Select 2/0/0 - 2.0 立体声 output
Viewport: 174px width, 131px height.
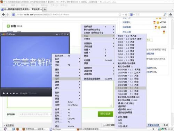[130, 39]
